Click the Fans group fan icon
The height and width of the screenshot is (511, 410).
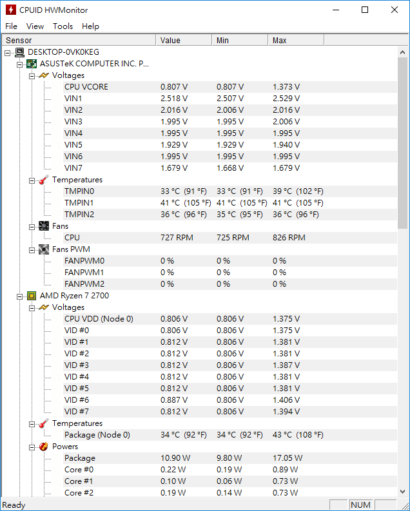coord(44,226)
